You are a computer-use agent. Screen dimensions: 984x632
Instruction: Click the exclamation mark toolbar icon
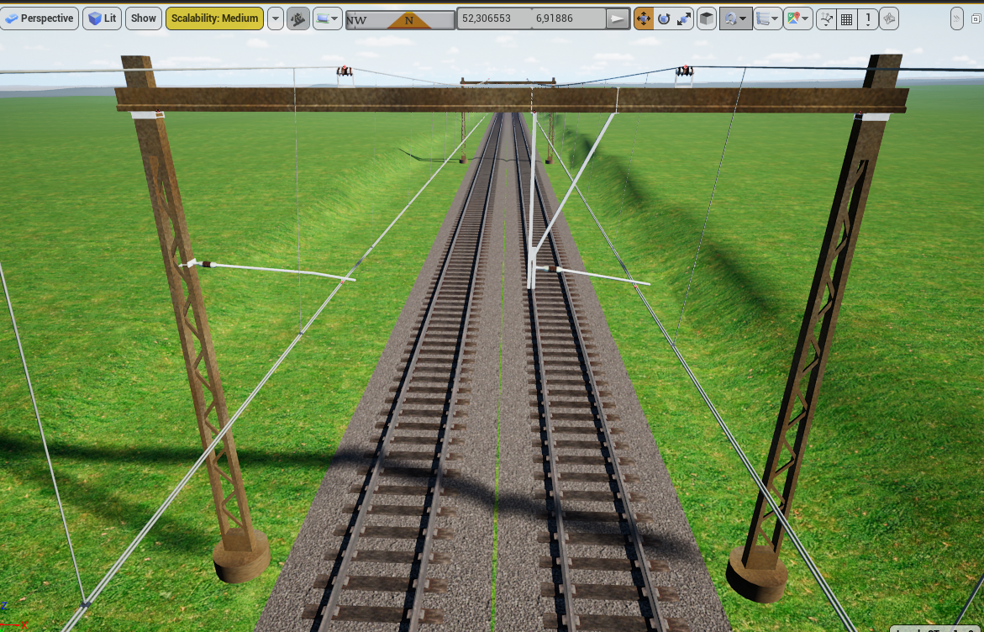tap(867, 18)
